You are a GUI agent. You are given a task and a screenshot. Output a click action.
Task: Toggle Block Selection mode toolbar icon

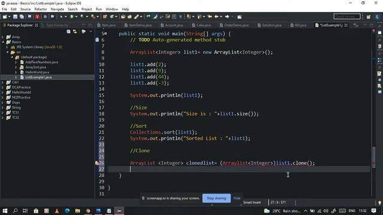[174, 17]
